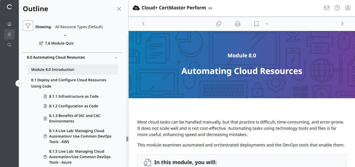Copy the page using the copy icon
355x167 pixels.
219,23
